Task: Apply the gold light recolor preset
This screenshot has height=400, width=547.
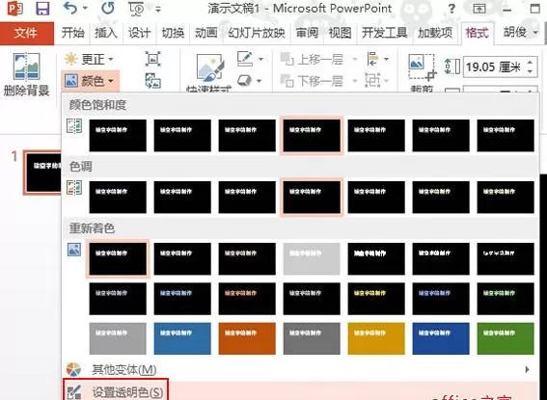Action: coord(376,338)
